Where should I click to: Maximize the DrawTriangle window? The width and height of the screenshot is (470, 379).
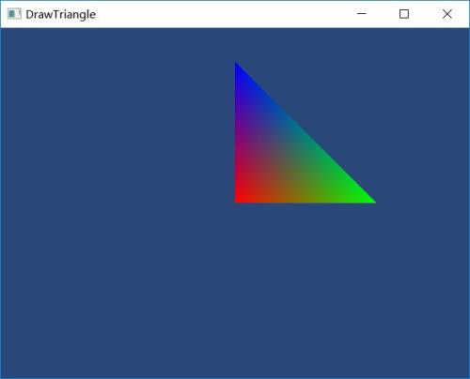[404, 14]
